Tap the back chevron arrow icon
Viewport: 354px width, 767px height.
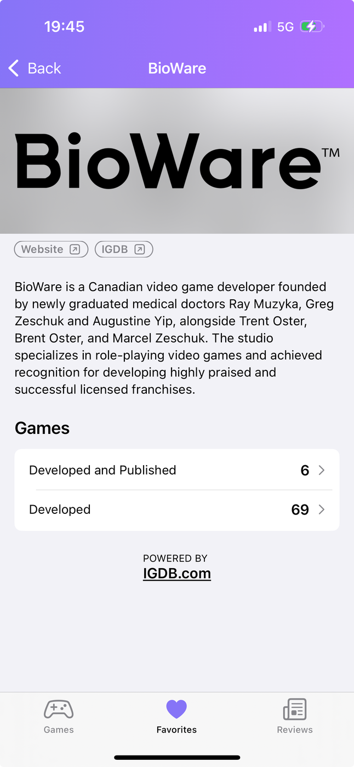click(x=14, y=68)
